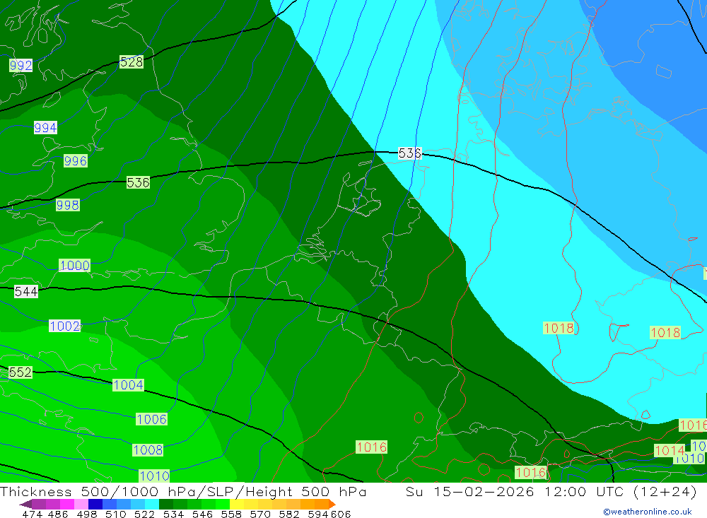Click the 544 height contour label
Image resolution: width=707 pixels, height=518 pixels.
[x=25, y=291]
